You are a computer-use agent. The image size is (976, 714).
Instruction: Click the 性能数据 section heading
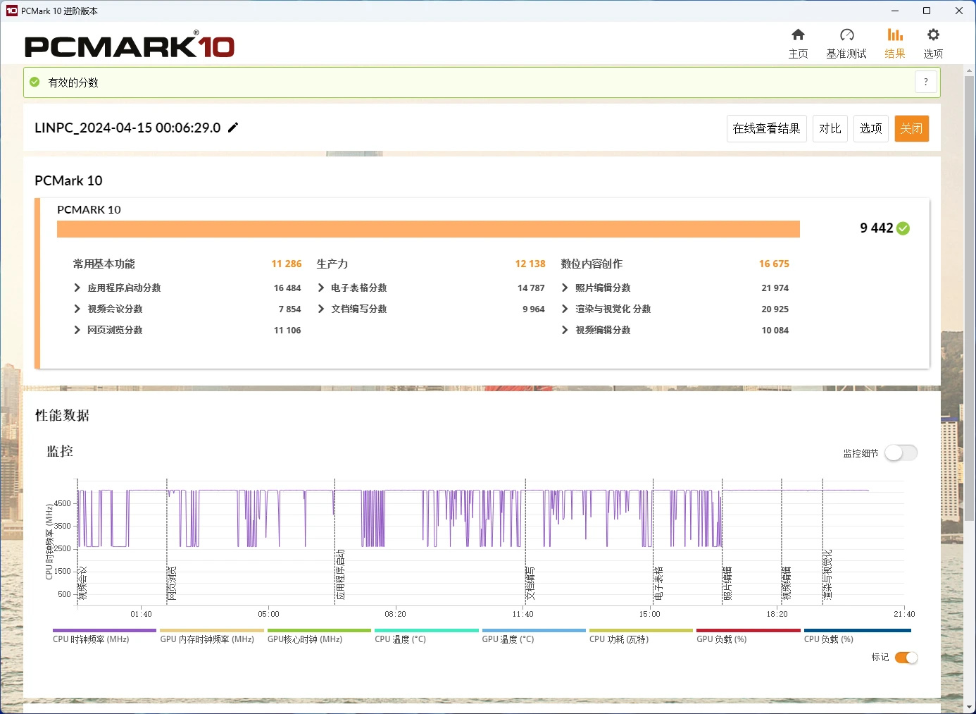(x=62, y=415)
